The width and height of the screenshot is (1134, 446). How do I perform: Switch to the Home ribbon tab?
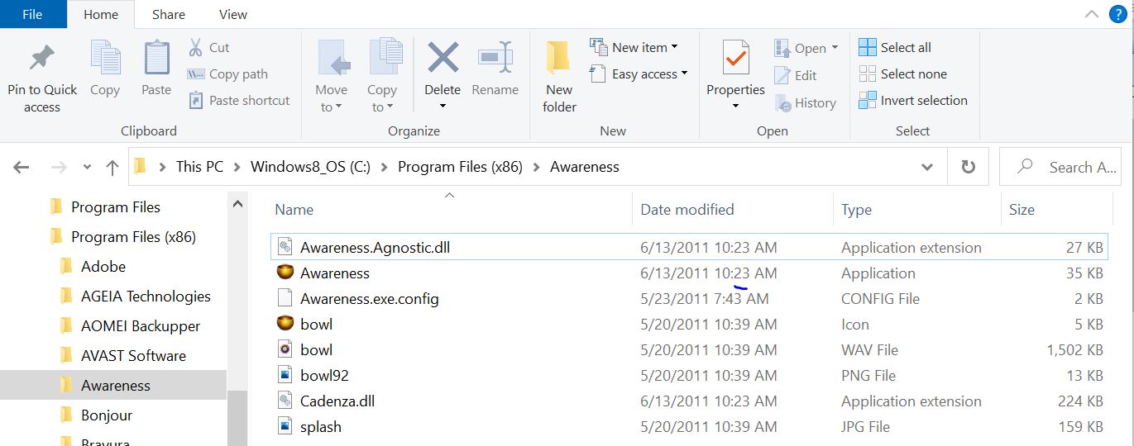point(101,14)
